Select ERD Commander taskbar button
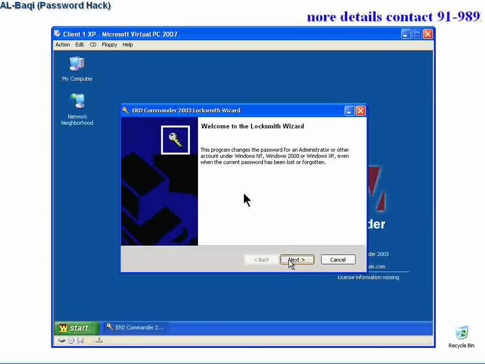 pyautogui.click(x=135, y=328)
